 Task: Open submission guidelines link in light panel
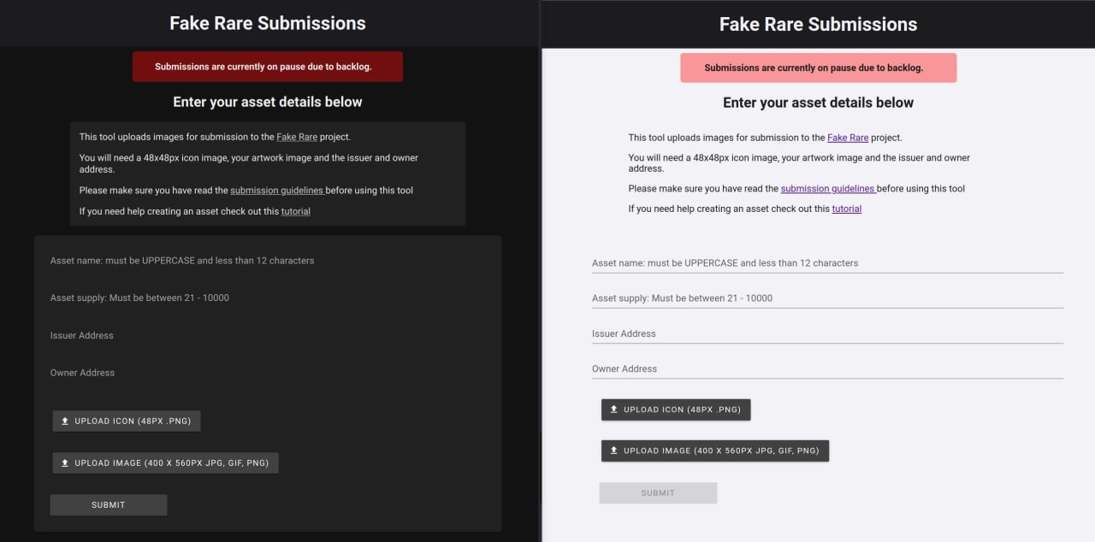828,189
